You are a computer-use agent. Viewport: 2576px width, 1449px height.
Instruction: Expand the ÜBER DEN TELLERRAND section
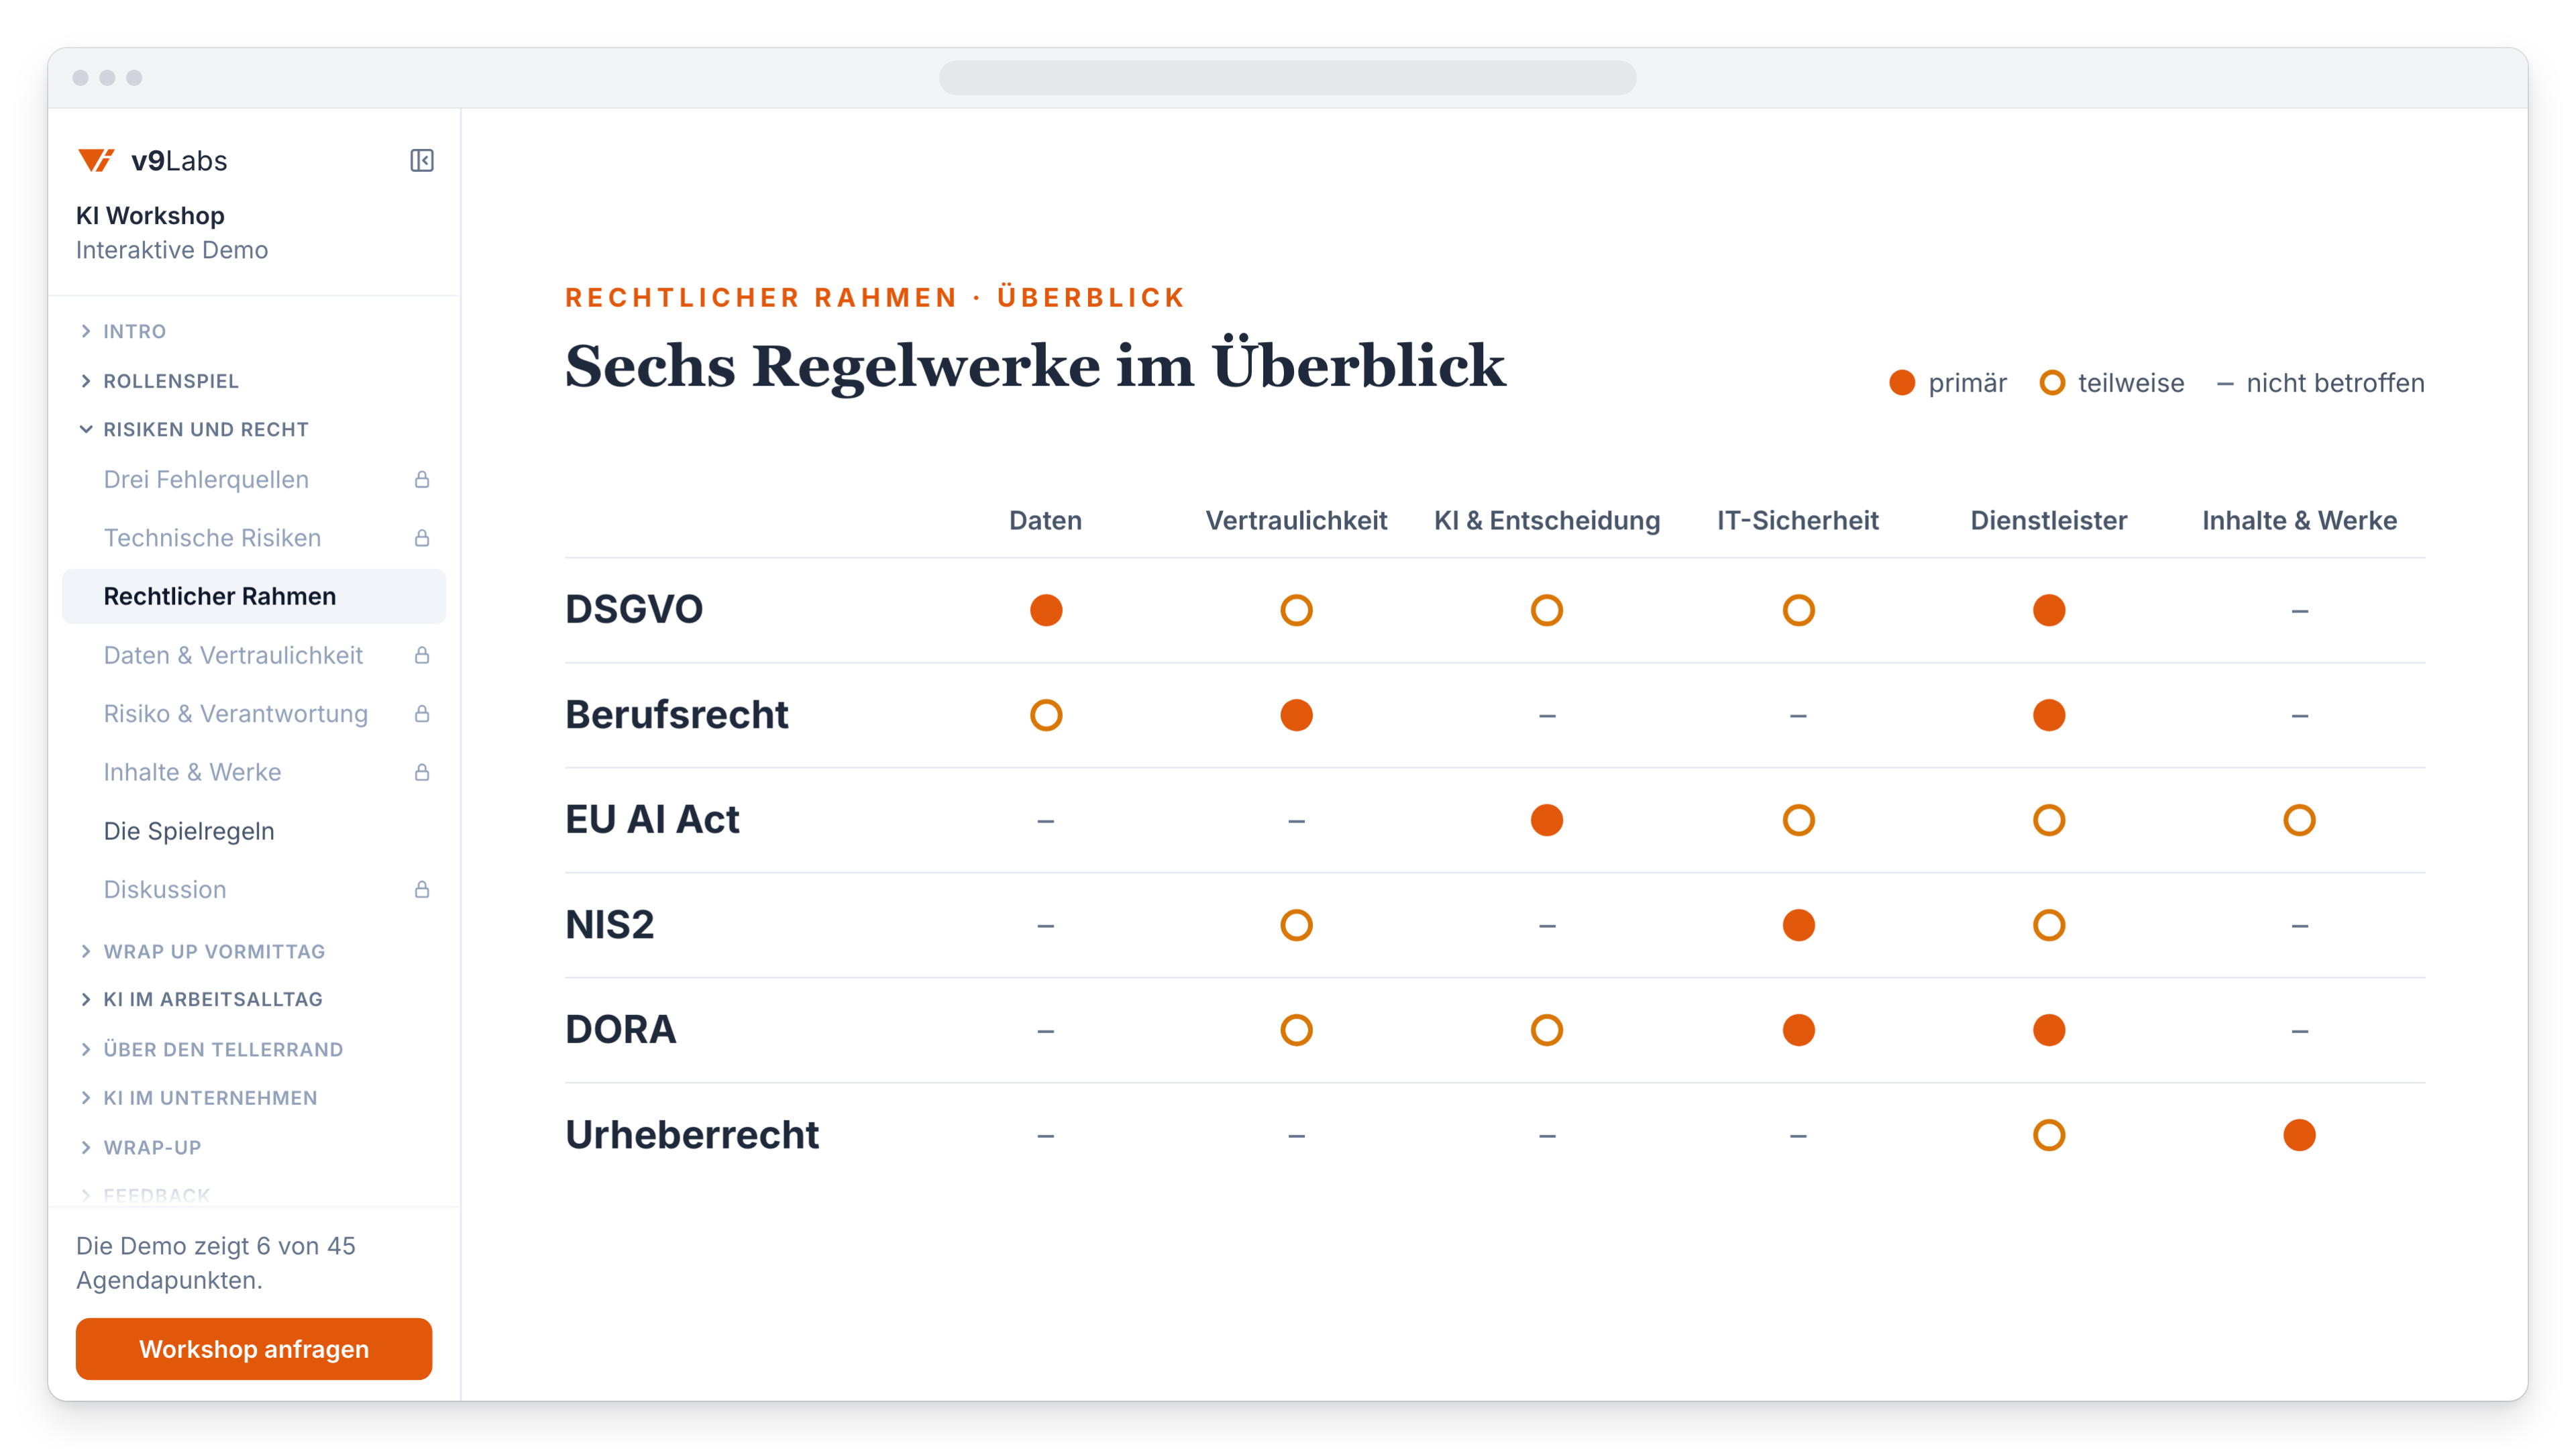tap(211, 1049)
